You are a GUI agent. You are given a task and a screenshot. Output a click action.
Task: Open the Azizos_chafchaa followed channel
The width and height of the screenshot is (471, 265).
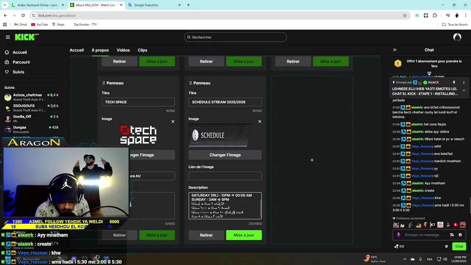(31, 97)
